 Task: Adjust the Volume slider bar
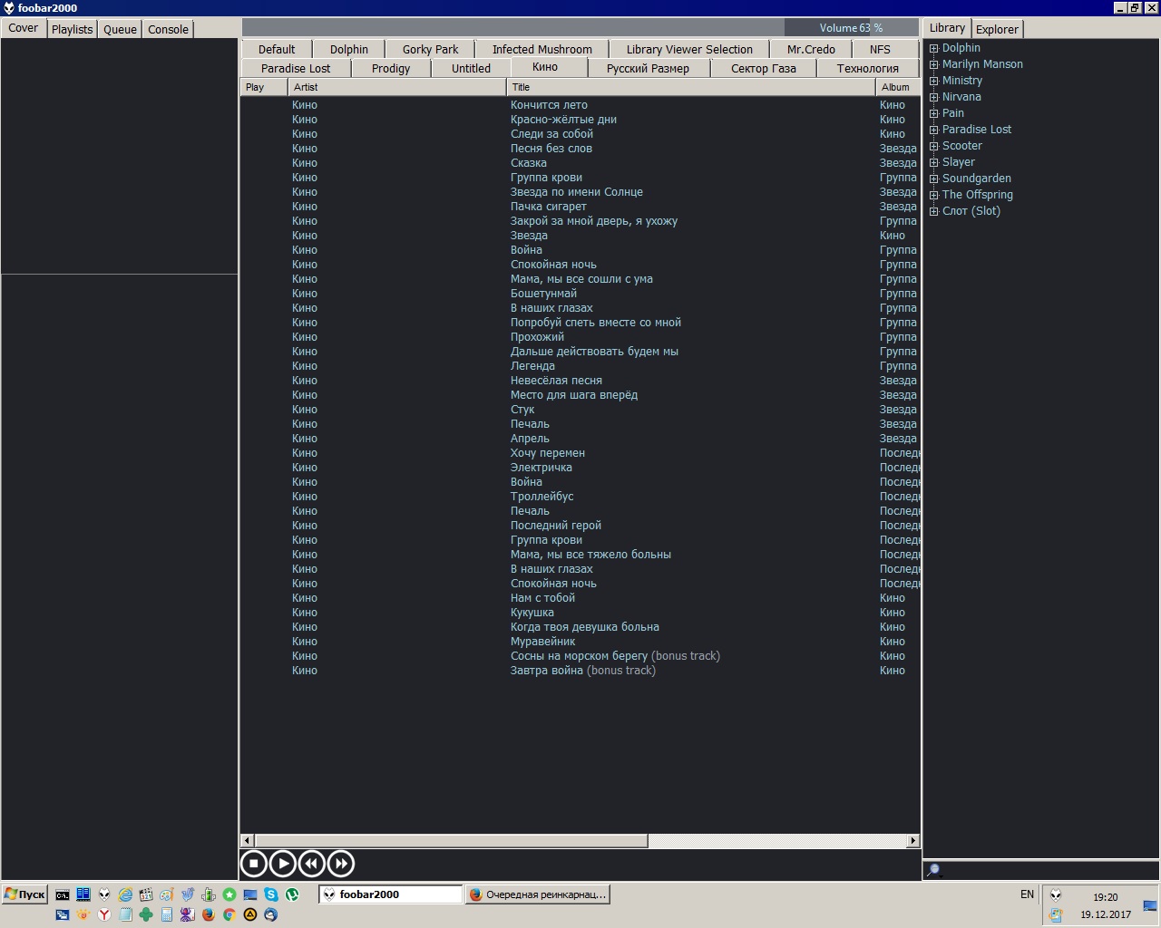(x=580, y=27)
